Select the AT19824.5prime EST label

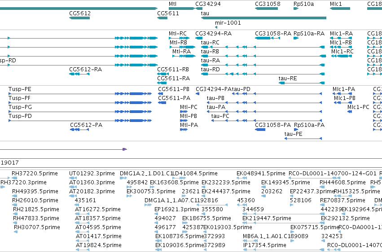pos(99,245)
